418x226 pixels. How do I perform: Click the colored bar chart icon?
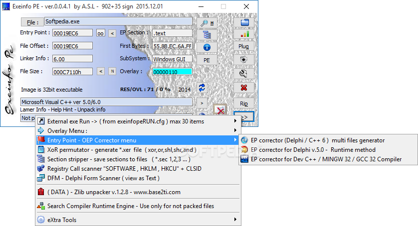pyautogui.click(x=244, y=34)
